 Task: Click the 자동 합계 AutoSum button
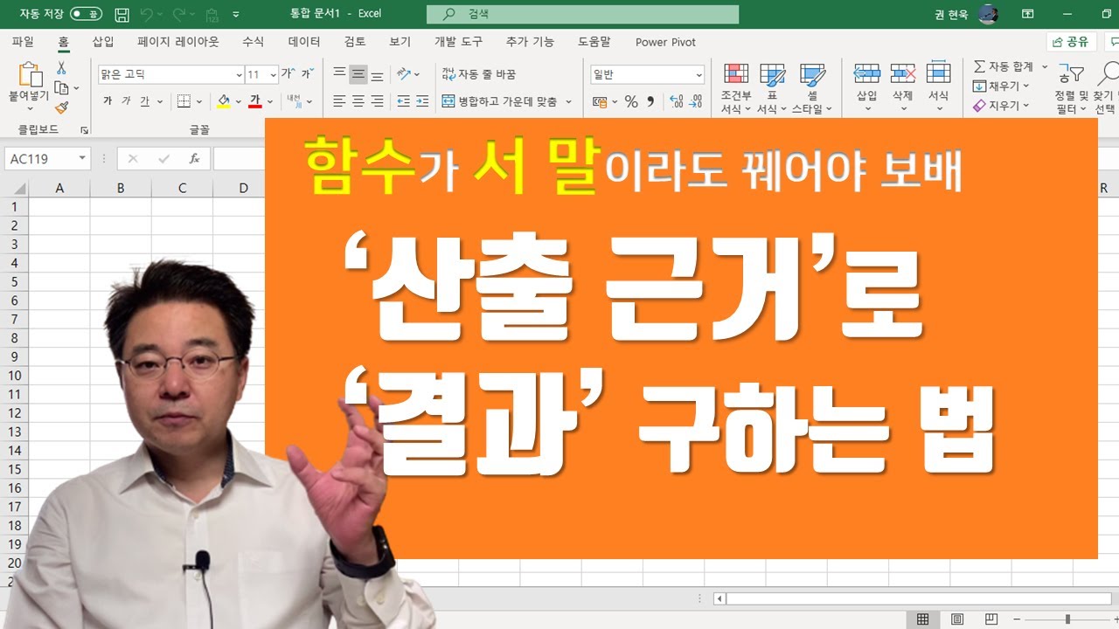pos(1004,66)
